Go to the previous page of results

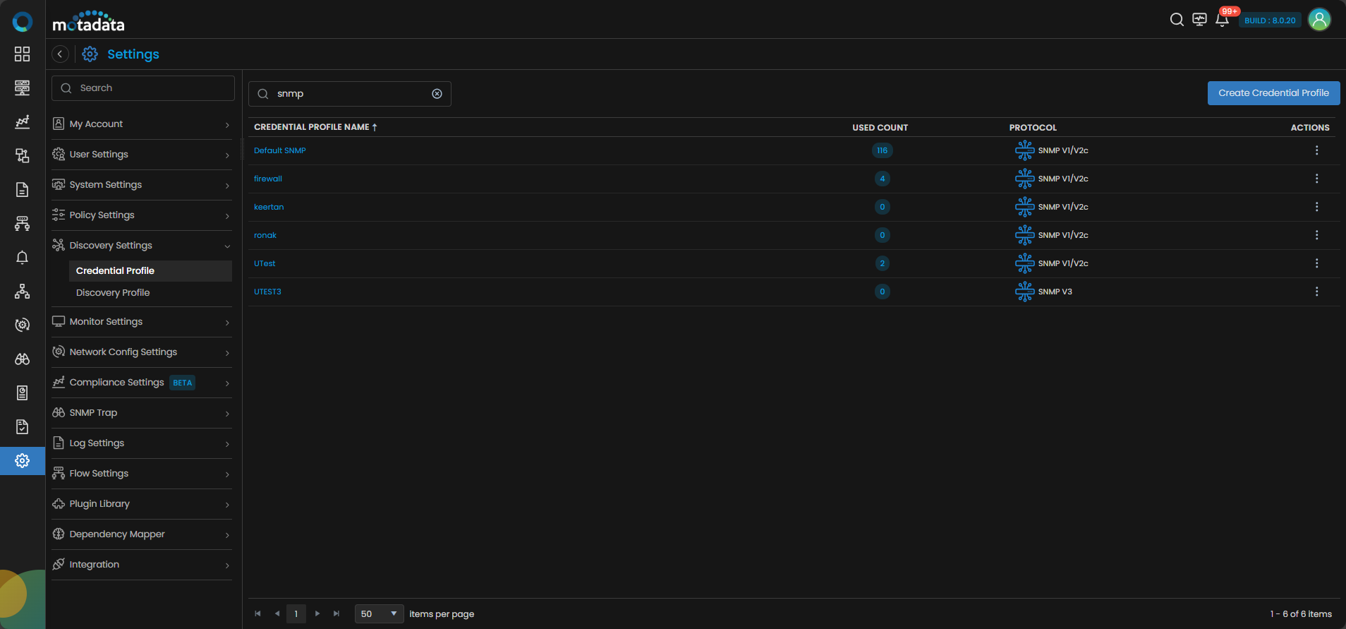tap(277, 613)
